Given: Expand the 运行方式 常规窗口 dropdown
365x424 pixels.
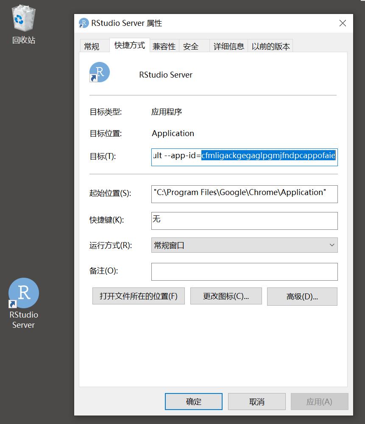Looking at the screenshot, I should pos(245,245).
